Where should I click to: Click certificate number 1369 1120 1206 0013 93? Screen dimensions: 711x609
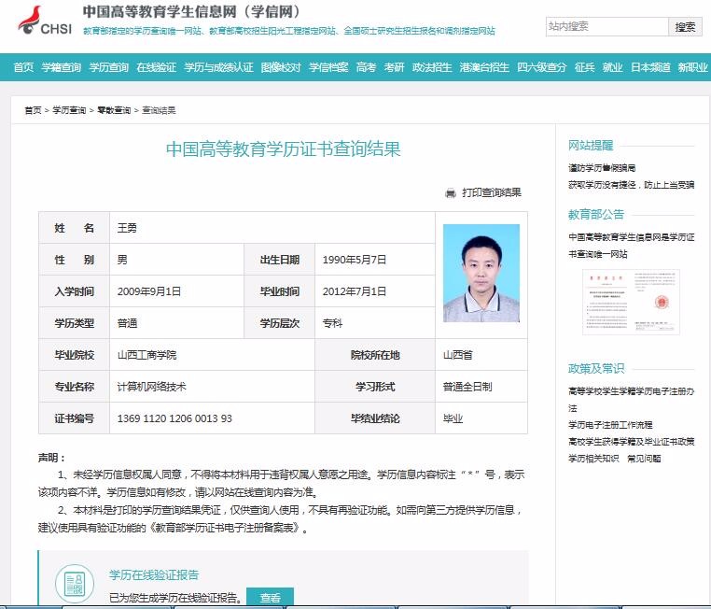coord(174,418)
